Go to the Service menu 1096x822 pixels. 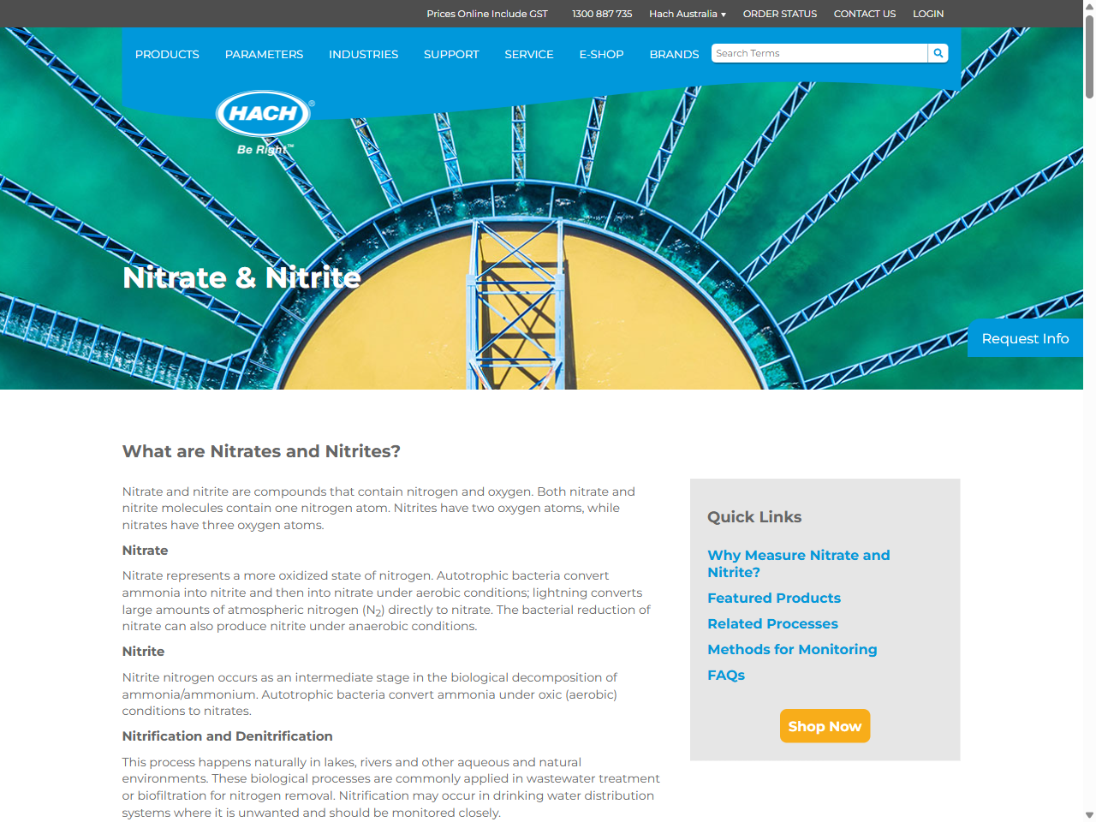tap(528, 54)
